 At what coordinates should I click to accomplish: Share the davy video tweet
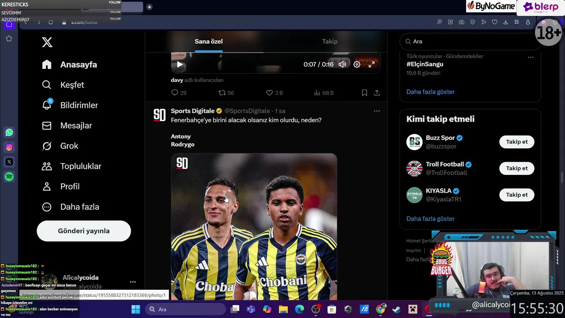(377, 93)
